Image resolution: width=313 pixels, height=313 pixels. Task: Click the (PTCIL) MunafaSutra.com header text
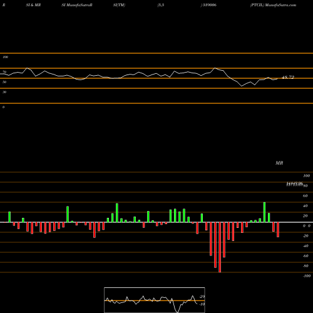click(273, 5)
